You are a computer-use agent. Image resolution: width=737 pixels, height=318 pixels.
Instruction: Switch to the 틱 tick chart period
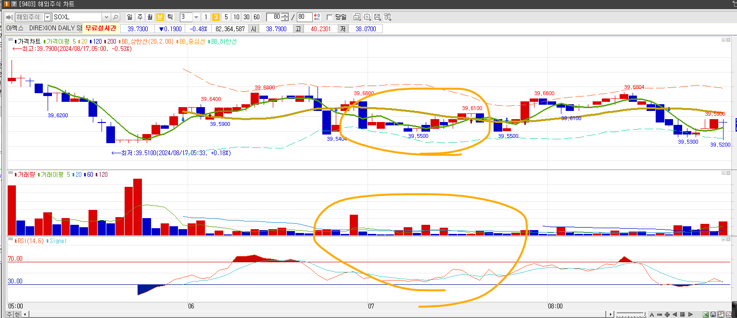point(170,17)
